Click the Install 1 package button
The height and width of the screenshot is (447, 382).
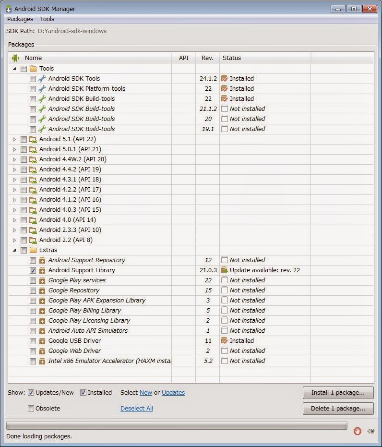338,393
